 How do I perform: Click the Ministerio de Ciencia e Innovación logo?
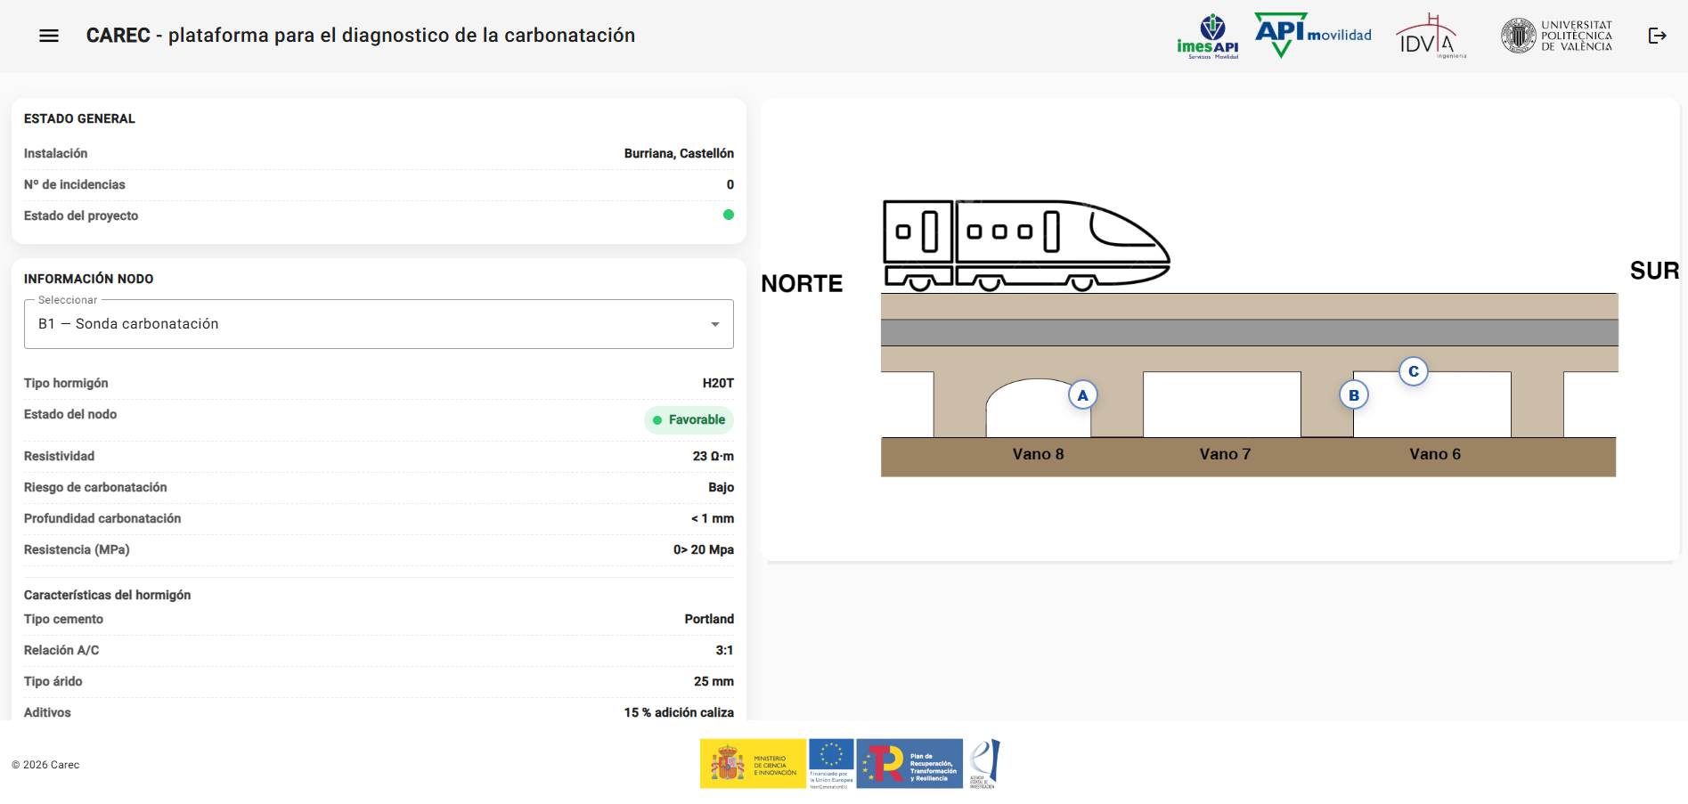click(753, 764)
